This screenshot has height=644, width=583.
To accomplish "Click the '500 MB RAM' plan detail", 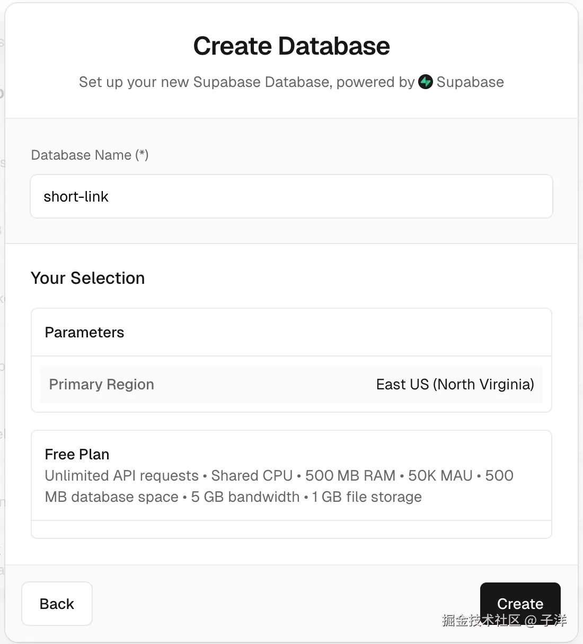I will (350, 475).
